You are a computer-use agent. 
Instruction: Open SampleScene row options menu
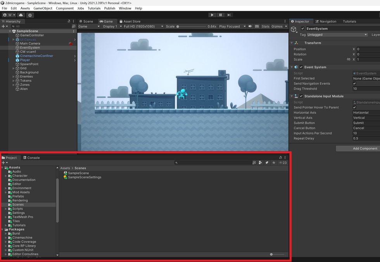tap(73, 31)
